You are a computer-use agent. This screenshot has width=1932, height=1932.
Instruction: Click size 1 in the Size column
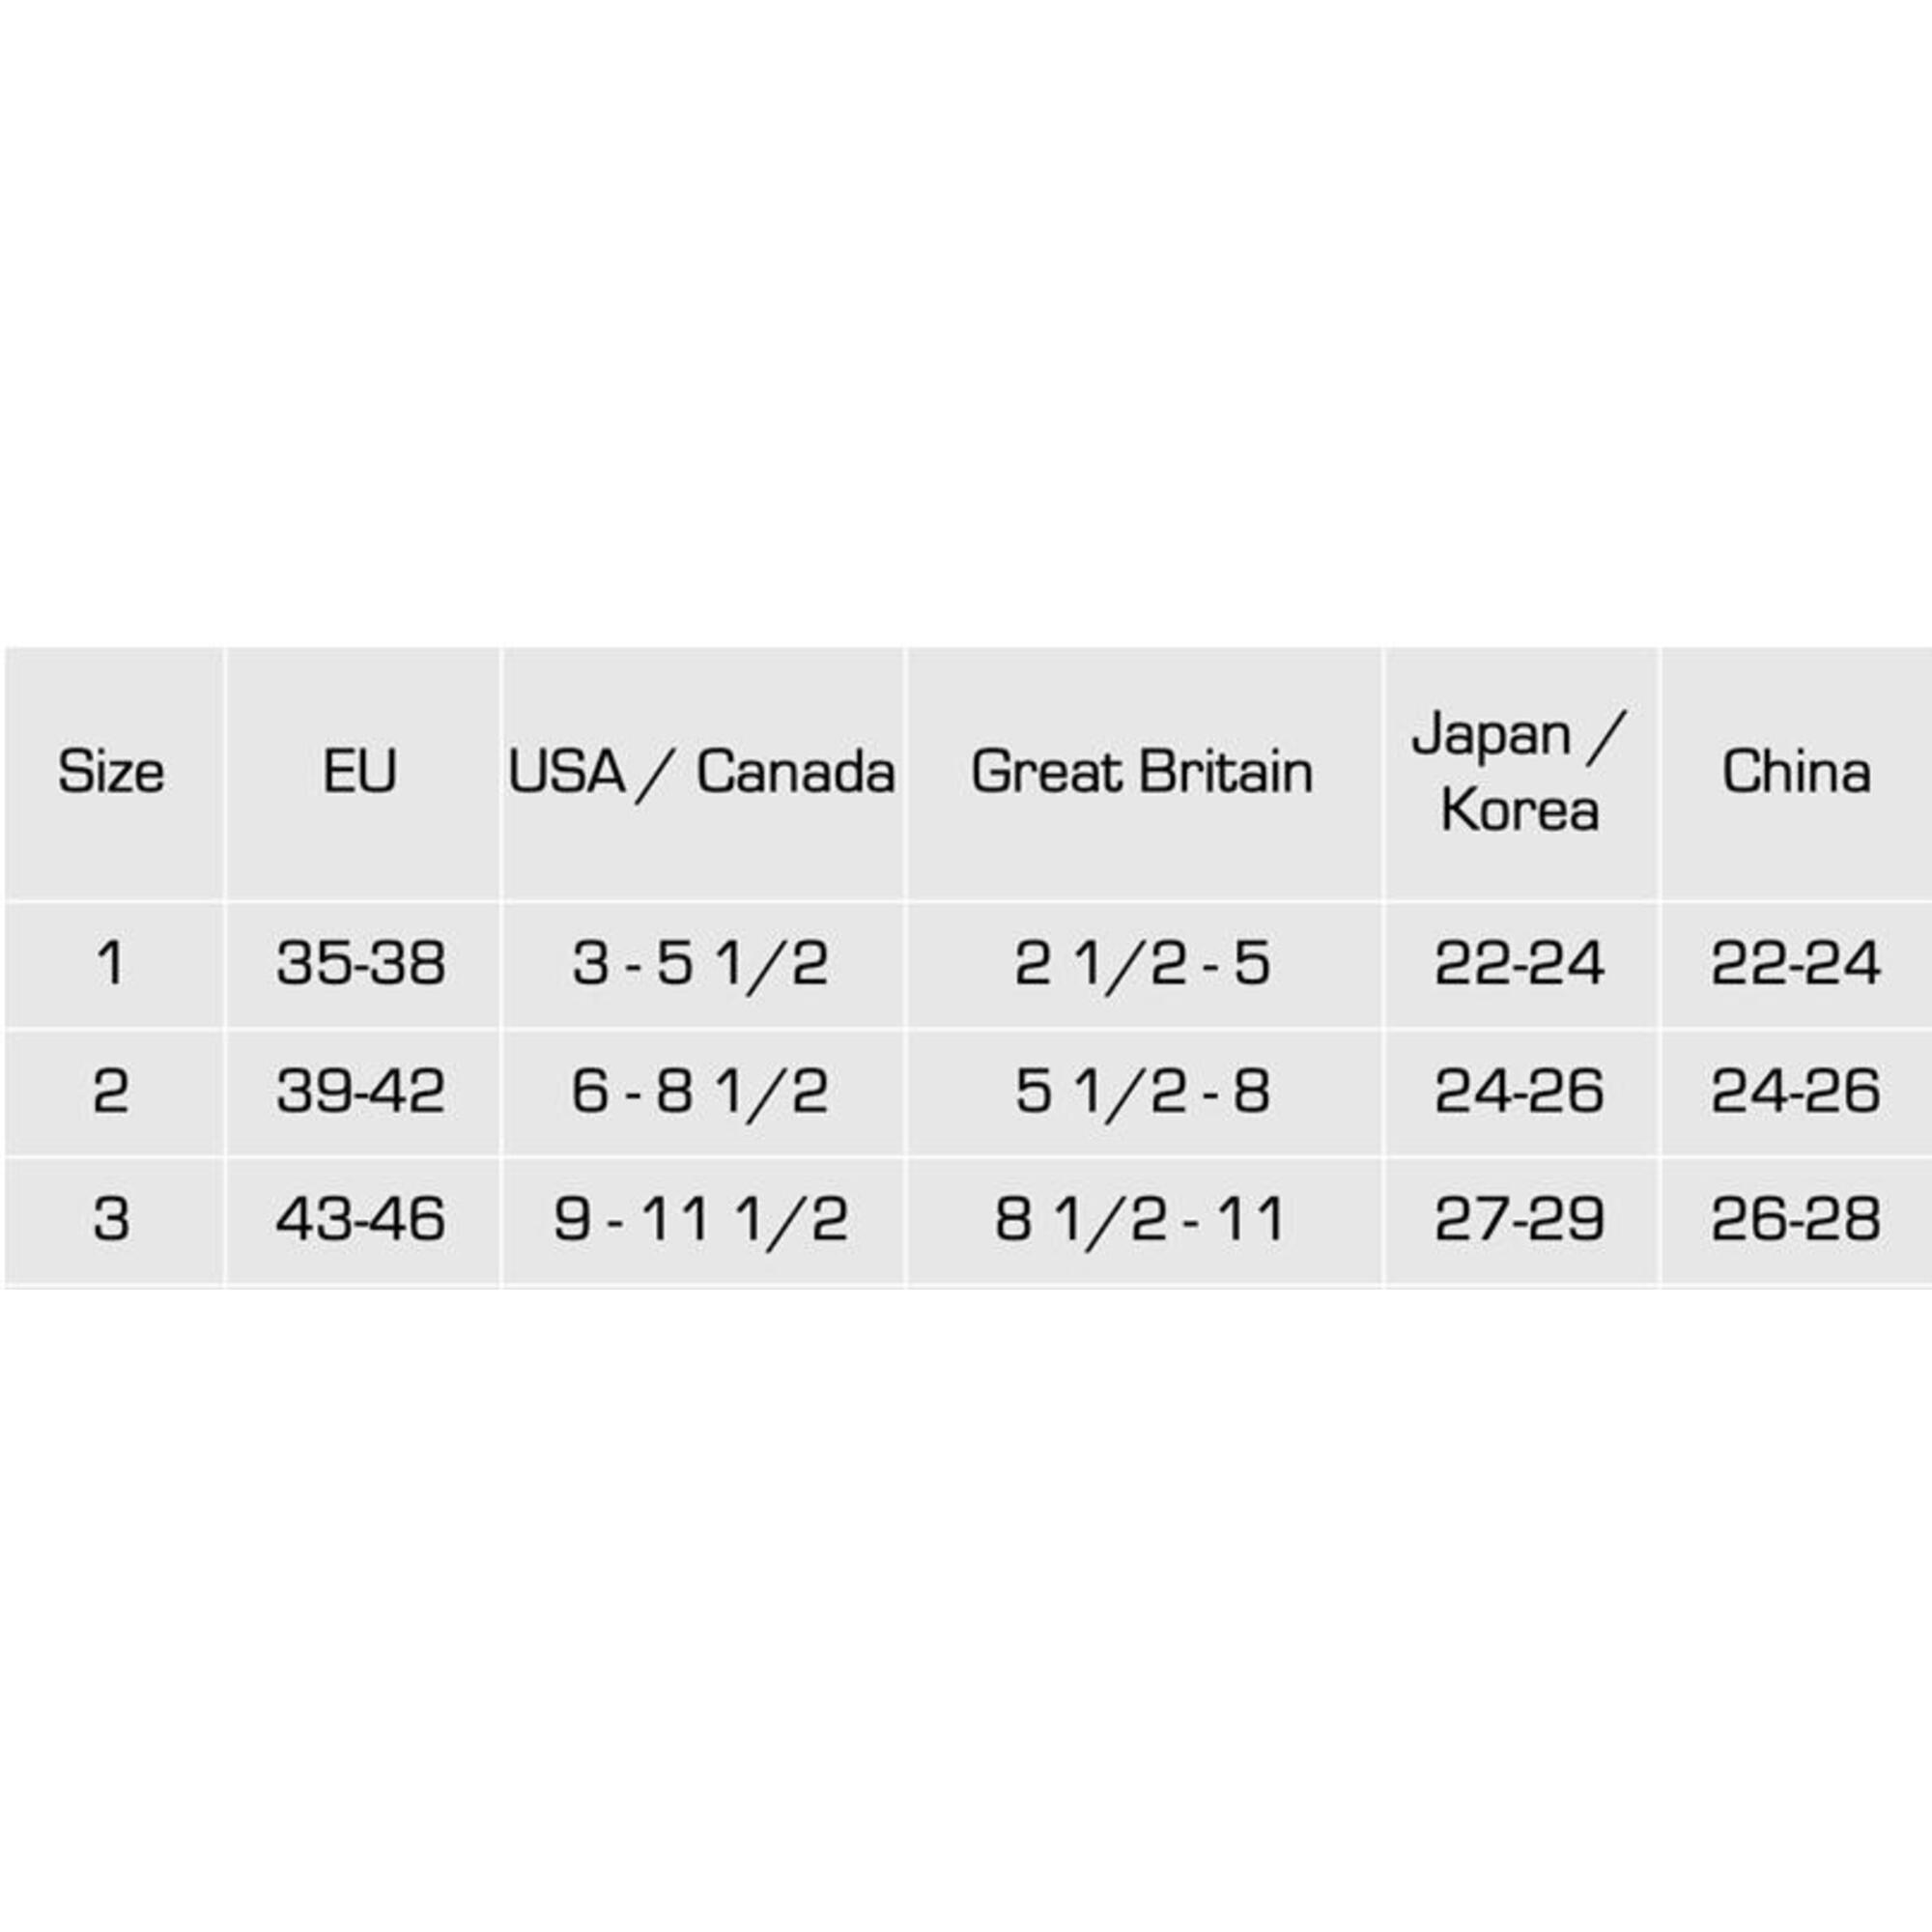[111, 963]
